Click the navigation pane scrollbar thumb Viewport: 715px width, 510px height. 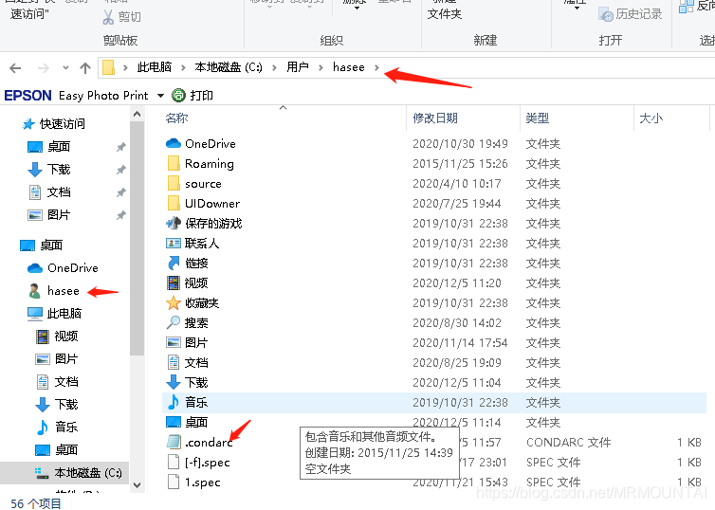click(137, 238)
